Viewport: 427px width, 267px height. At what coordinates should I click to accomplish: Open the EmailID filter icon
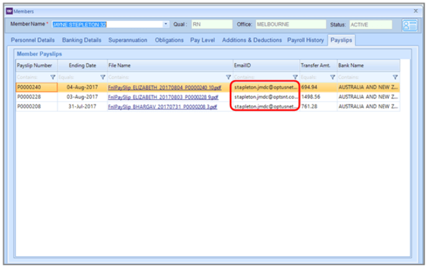tap(295, 77)
